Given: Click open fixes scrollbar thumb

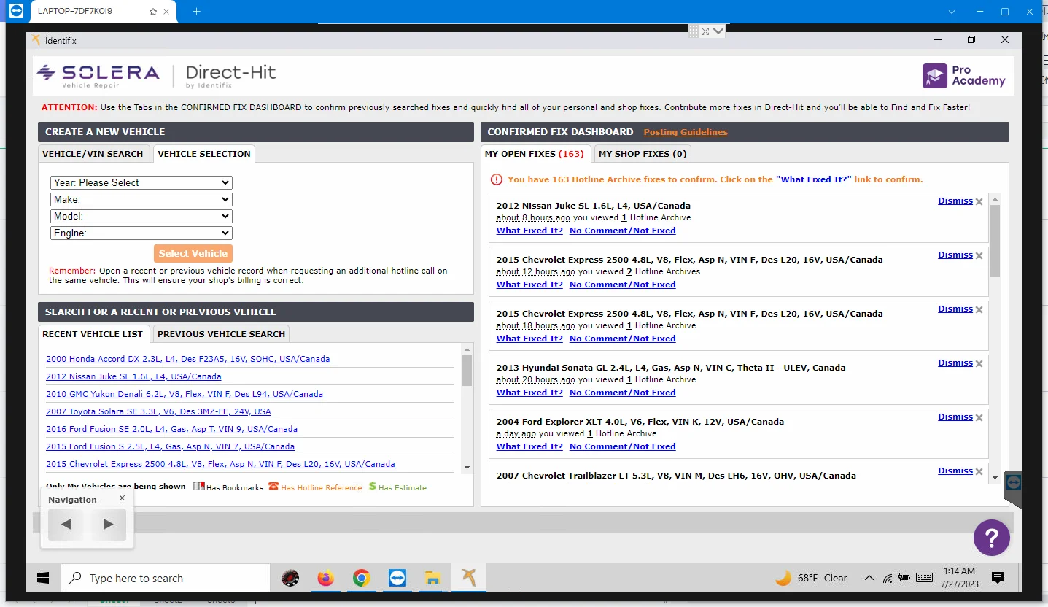Looking at the screenshot, I should point(995,241).
